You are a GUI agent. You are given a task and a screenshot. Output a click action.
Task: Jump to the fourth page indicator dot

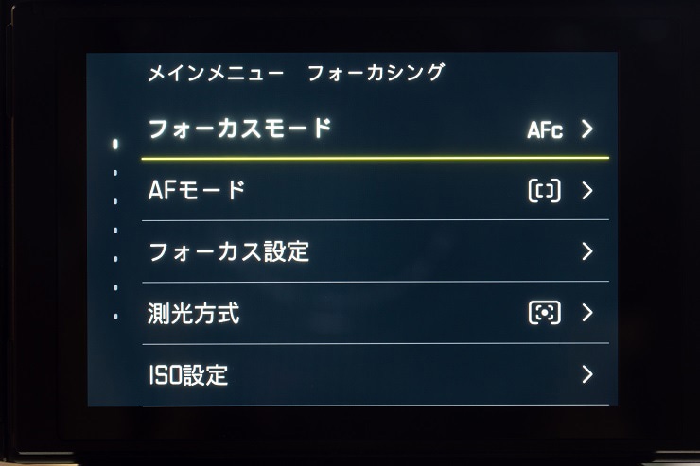[115, 230]
